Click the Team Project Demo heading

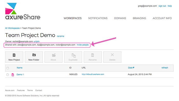coord(30,35)
